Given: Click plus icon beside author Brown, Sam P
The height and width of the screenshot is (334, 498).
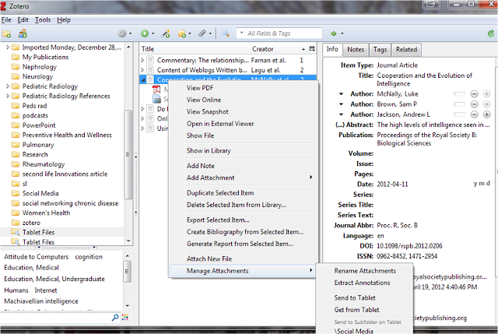Looking at the screenshot, I should 486,104.
